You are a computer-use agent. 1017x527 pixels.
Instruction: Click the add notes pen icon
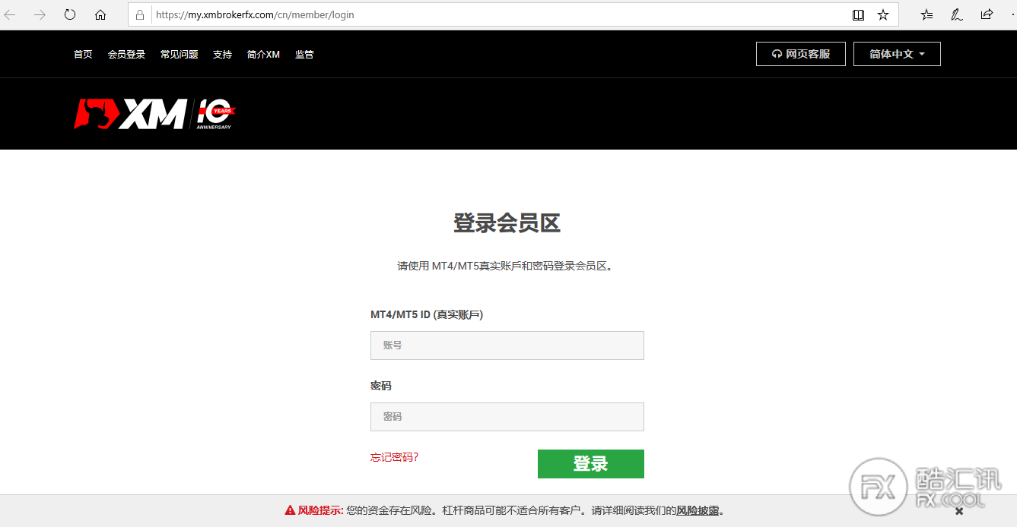point(957,14)
